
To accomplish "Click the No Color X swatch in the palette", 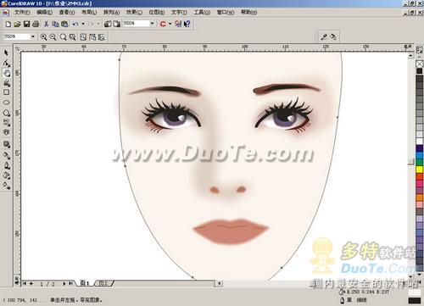I will pos(420,64).
